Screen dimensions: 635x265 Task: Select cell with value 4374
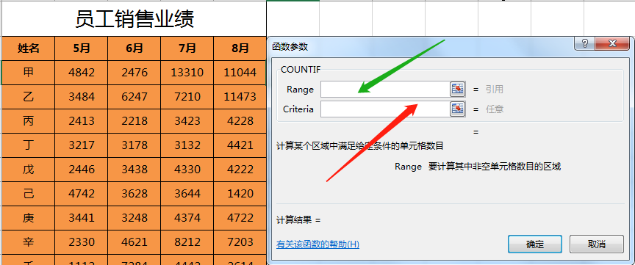[187, 219]
